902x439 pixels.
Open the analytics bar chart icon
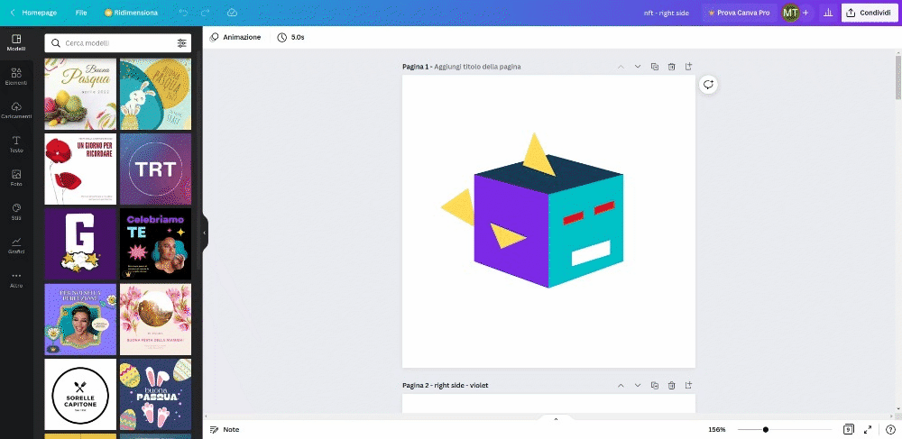coord(828,14)
